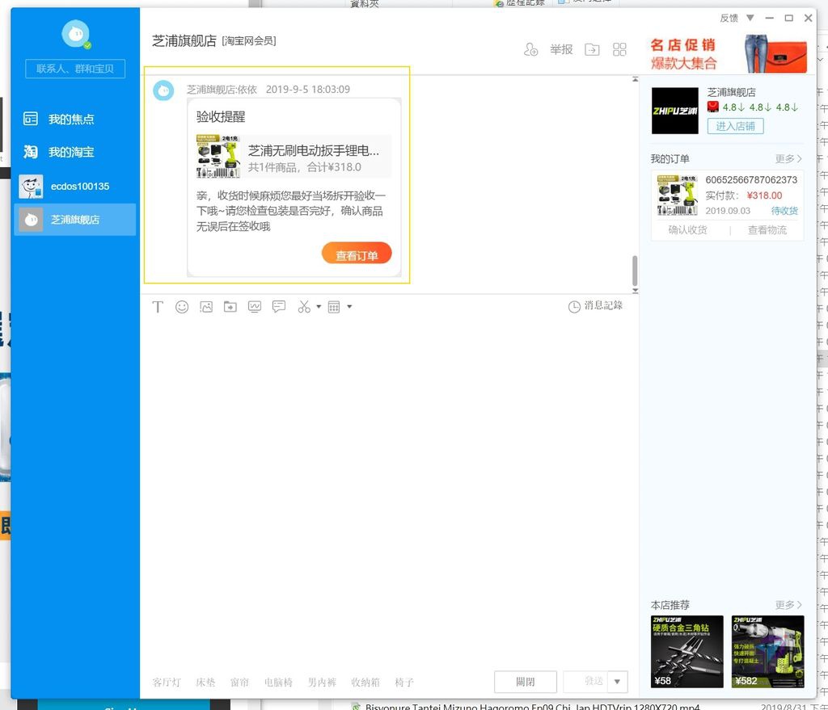Click the 4.8 shop rating scores
Viewport: 828px width, 710px height.
point(760,107)
